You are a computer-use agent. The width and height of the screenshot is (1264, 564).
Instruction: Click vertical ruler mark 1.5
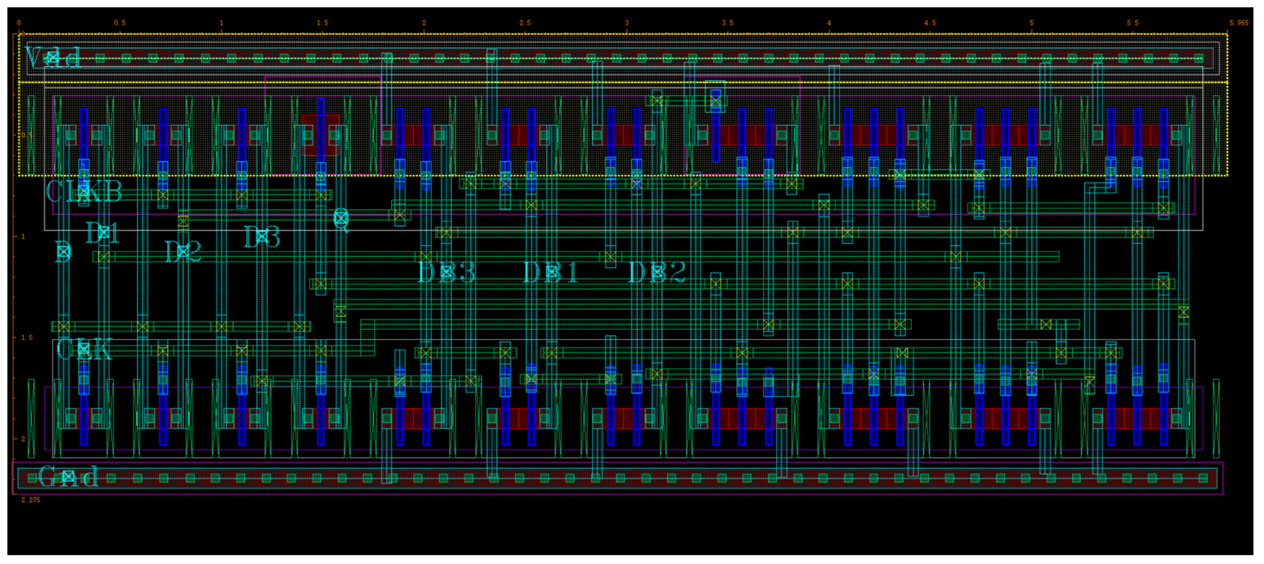[x=27, y=338]
